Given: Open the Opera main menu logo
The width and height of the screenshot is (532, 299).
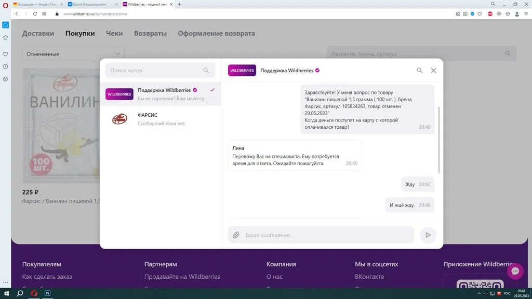Looking at the screenshot, I should click(5, 5).
